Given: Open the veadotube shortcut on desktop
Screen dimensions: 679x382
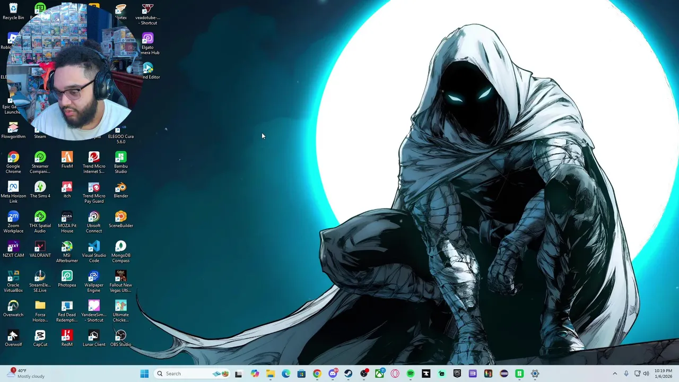Looking at the screenshot, I should 147,14.
